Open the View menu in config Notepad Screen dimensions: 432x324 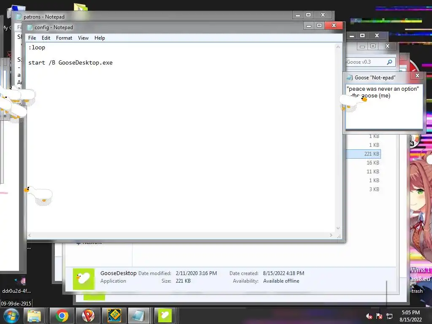tap(83, 38)
